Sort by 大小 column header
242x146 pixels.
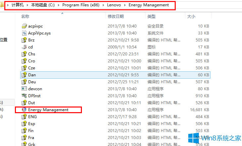click(x=191, y=16)
